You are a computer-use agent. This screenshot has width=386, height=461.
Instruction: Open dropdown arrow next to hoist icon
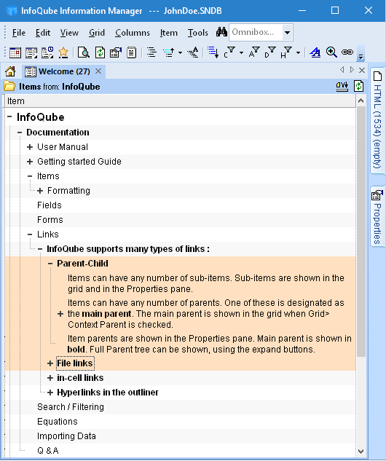tap(180, 53)
